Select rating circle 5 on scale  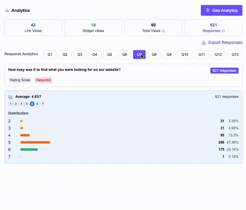click(32, 104)
